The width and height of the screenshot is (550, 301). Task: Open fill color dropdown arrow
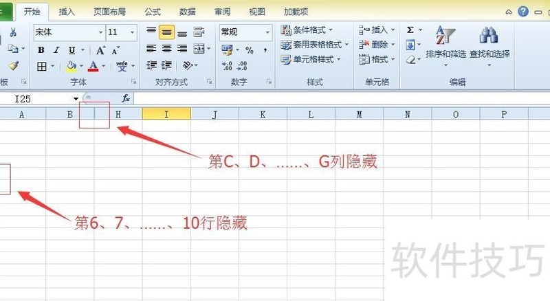(x=81, y=66)
